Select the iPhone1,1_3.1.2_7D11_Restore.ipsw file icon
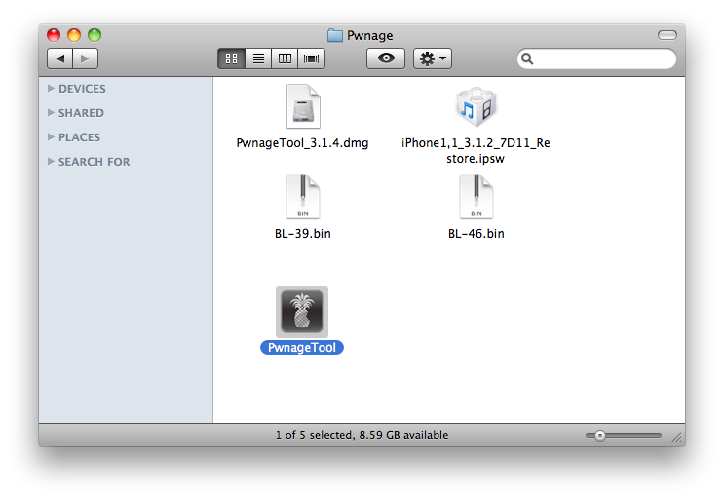724x500 pixels. 476,107
